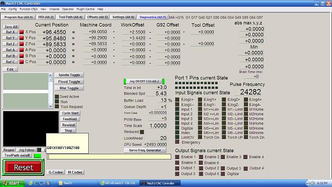Screen dimensions: 332x187
Task: Toggle Flood coolant
Action: (x=69, y=82)
